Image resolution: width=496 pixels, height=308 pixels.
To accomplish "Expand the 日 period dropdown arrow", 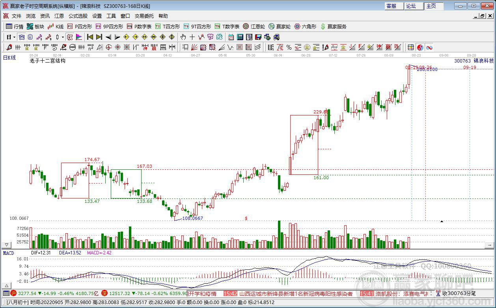I will (x=15, y=37).
